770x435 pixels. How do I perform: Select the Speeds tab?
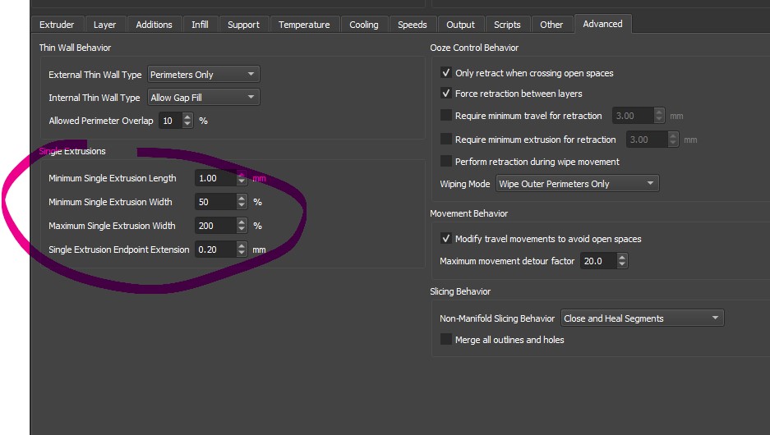412,25
